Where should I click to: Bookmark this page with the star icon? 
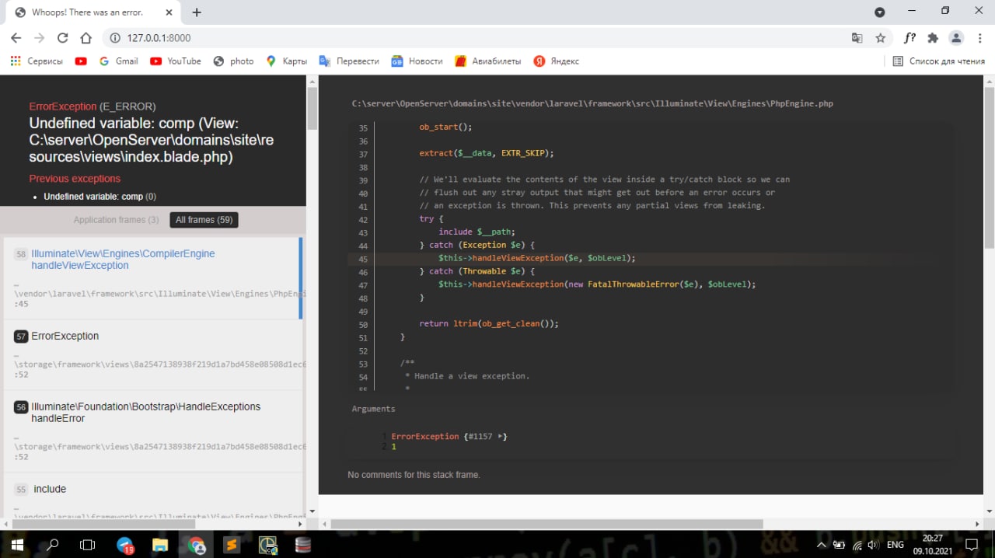click(x=880, y=38)
